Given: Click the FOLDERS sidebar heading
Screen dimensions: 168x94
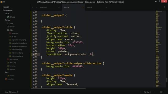Looking at the screenshot, I should (6, 7).
